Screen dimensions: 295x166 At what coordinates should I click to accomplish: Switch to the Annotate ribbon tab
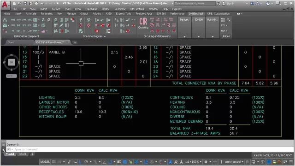tap(31, 14)
